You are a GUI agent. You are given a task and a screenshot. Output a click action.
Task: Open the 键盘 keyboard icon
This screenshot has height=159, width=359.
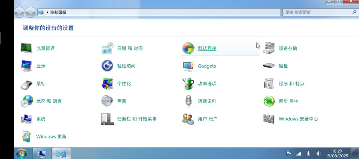pos(269,66)
